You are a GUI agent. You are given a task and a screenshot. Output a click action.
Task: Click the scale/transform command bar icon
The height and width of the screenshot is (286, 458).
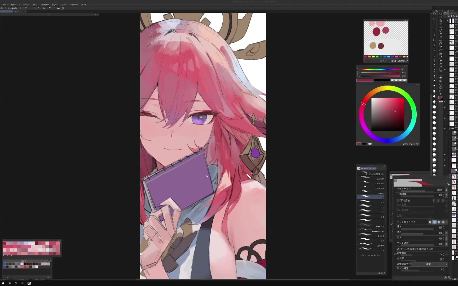click(26, 8)
